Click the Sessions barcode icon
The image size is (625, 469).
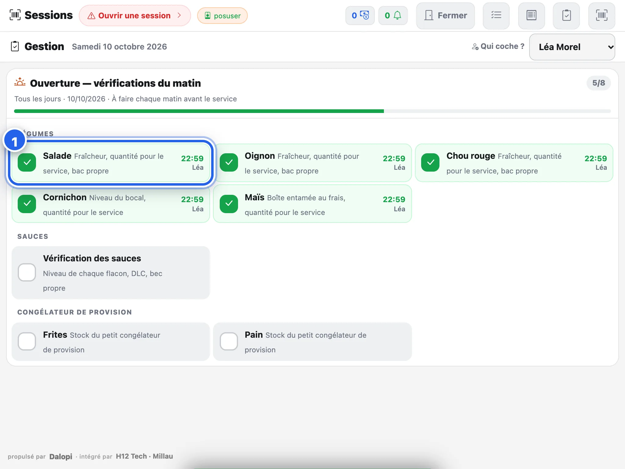15,15
